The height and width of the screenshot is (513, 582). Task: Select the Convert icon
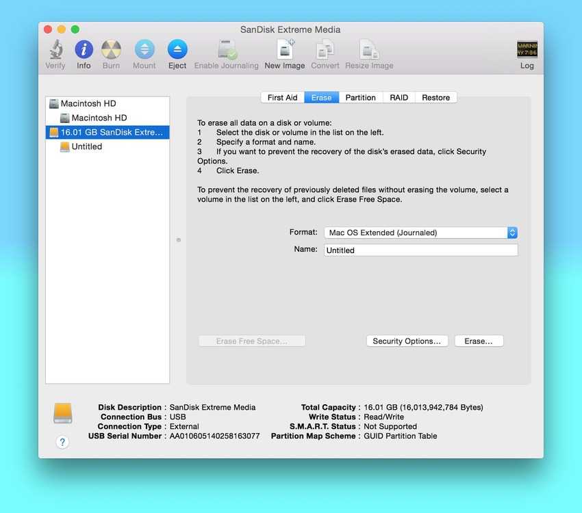325,51
